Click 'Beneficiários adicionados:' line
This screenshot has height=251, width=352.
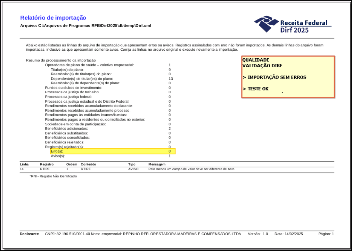click(66, 129)
